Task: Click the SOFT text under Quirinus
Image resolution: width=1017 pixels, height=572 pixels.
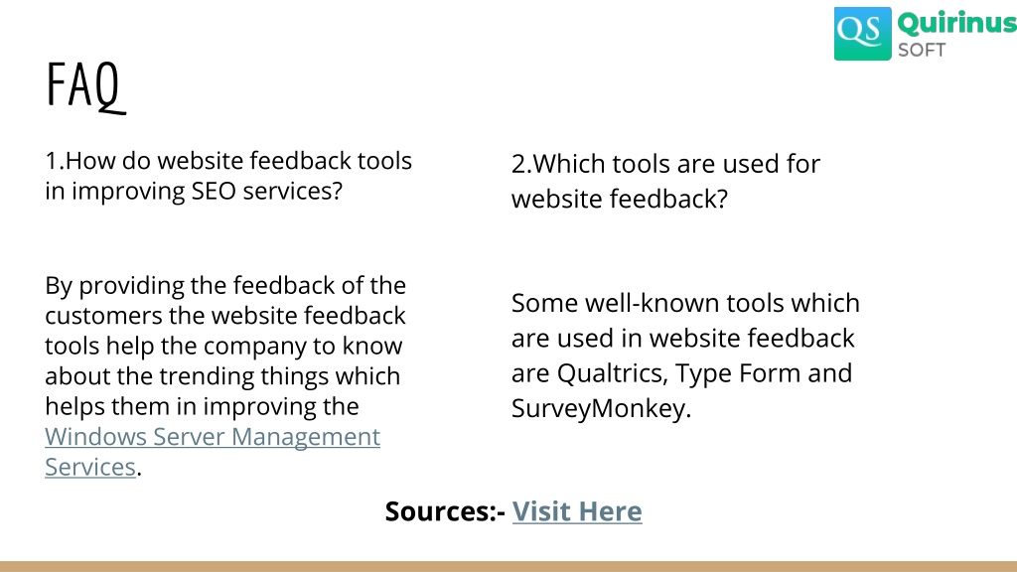Action: tap(922, 50)
